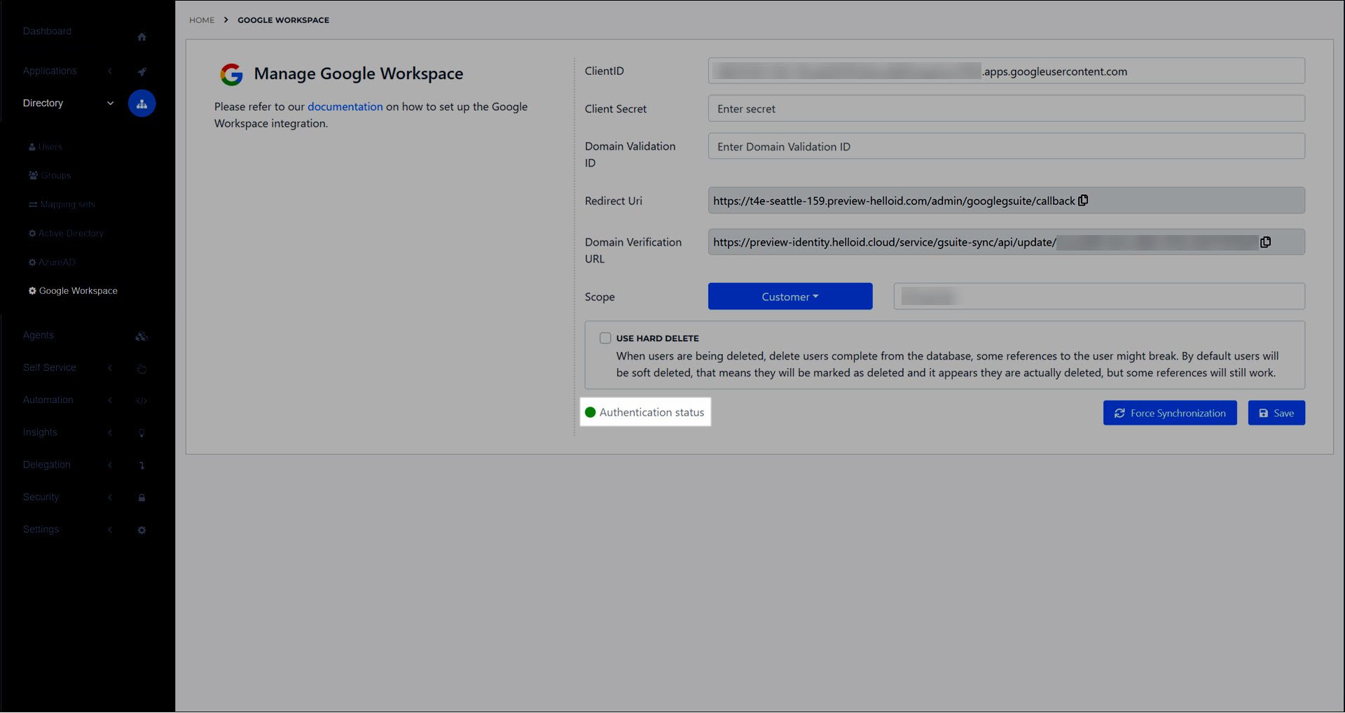This screenshot has width=1345, height=713.
Task: Click the Save button
Action: click(x=1276, y=413)
